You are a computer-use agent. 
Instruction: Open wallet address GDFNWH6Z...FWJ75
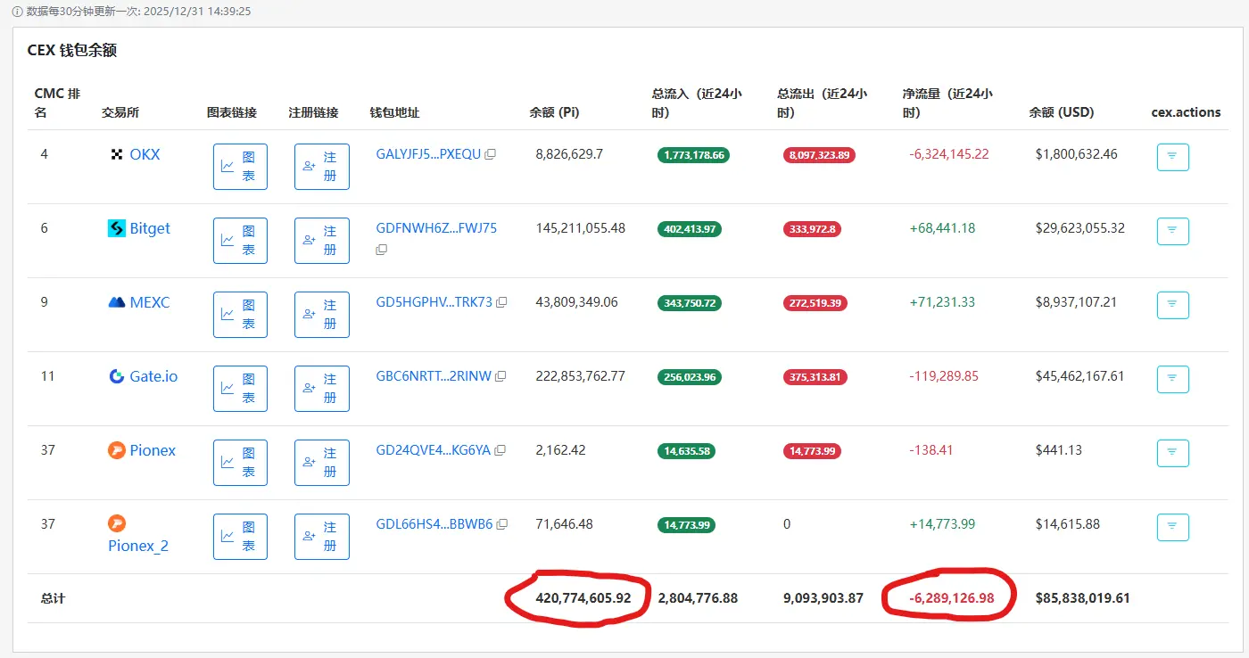click(436, 228)
